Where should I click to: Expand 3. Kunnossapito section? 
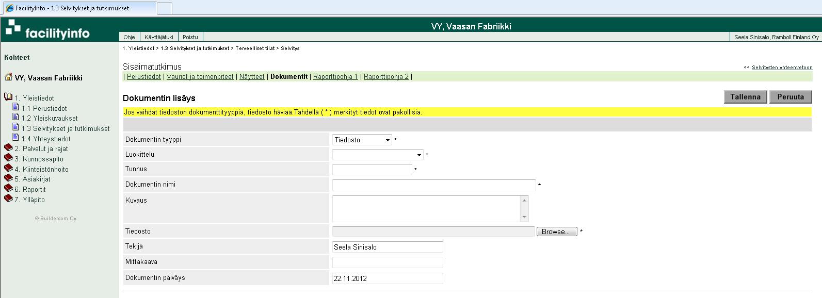click(39, 159)
